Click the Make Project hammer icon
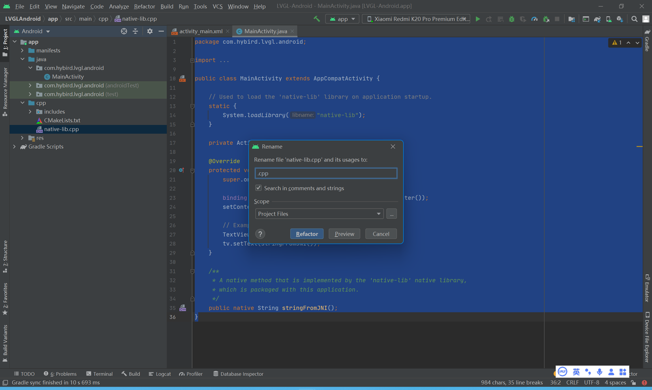Image resolution: width=652 pixels, height=390 pixels. 317,19
